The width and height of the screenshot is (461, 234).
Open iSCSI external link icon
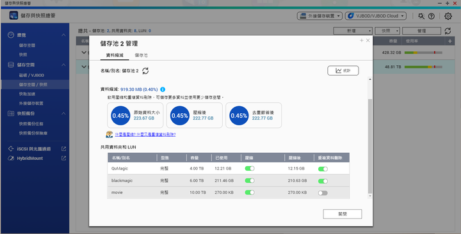(63, 149)
